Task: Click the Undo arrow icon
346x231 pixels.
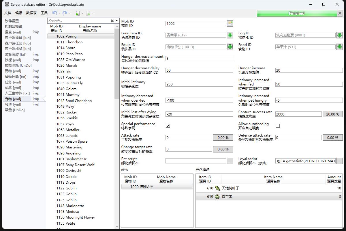Action: (x=54, y=13)
